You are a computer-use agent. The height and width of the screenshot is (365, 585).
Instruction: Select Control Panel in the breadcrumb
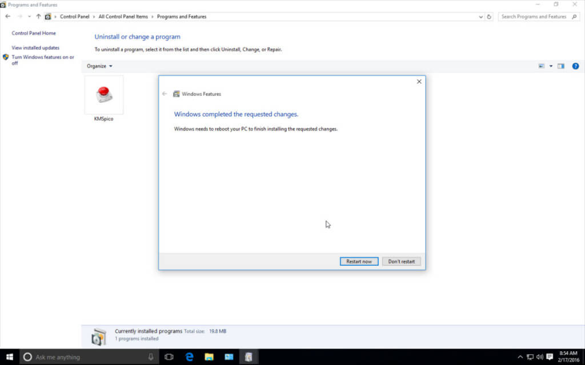(x=75, y=17)
